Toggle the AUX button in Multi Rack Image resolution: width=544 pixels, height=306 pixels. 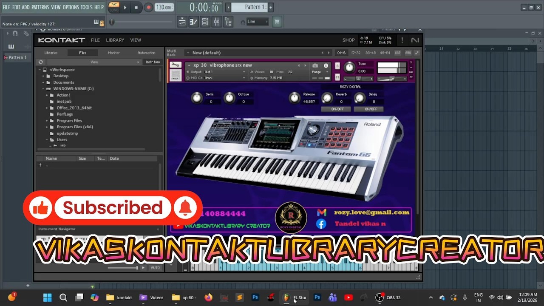[408, 53]
